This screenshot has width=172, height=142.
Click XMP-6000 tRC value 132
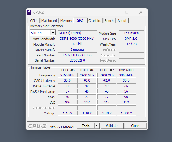pos(126,102)
